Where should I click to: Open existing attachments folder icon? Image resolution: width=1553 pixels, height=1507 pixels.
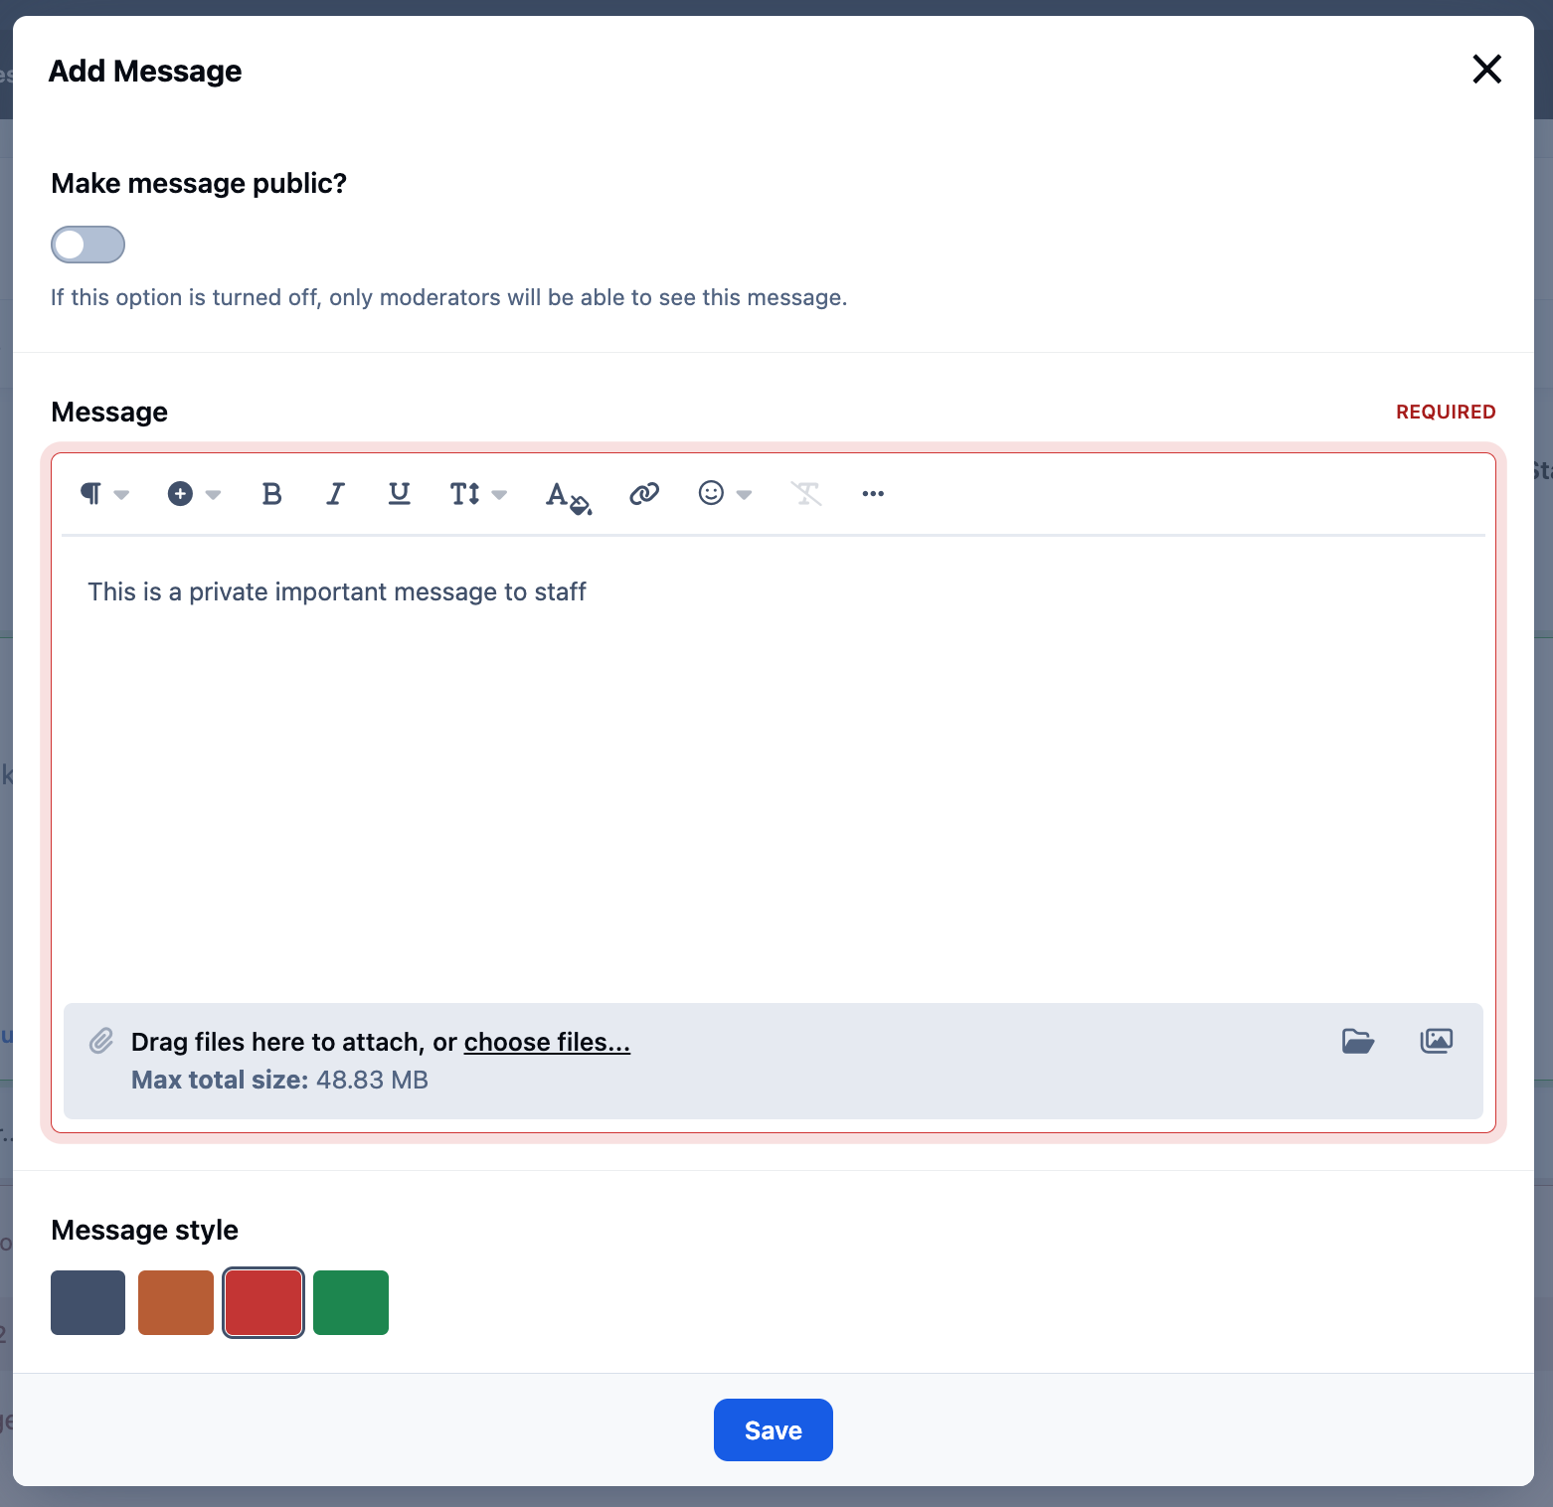click(x=1358, y=1041)
